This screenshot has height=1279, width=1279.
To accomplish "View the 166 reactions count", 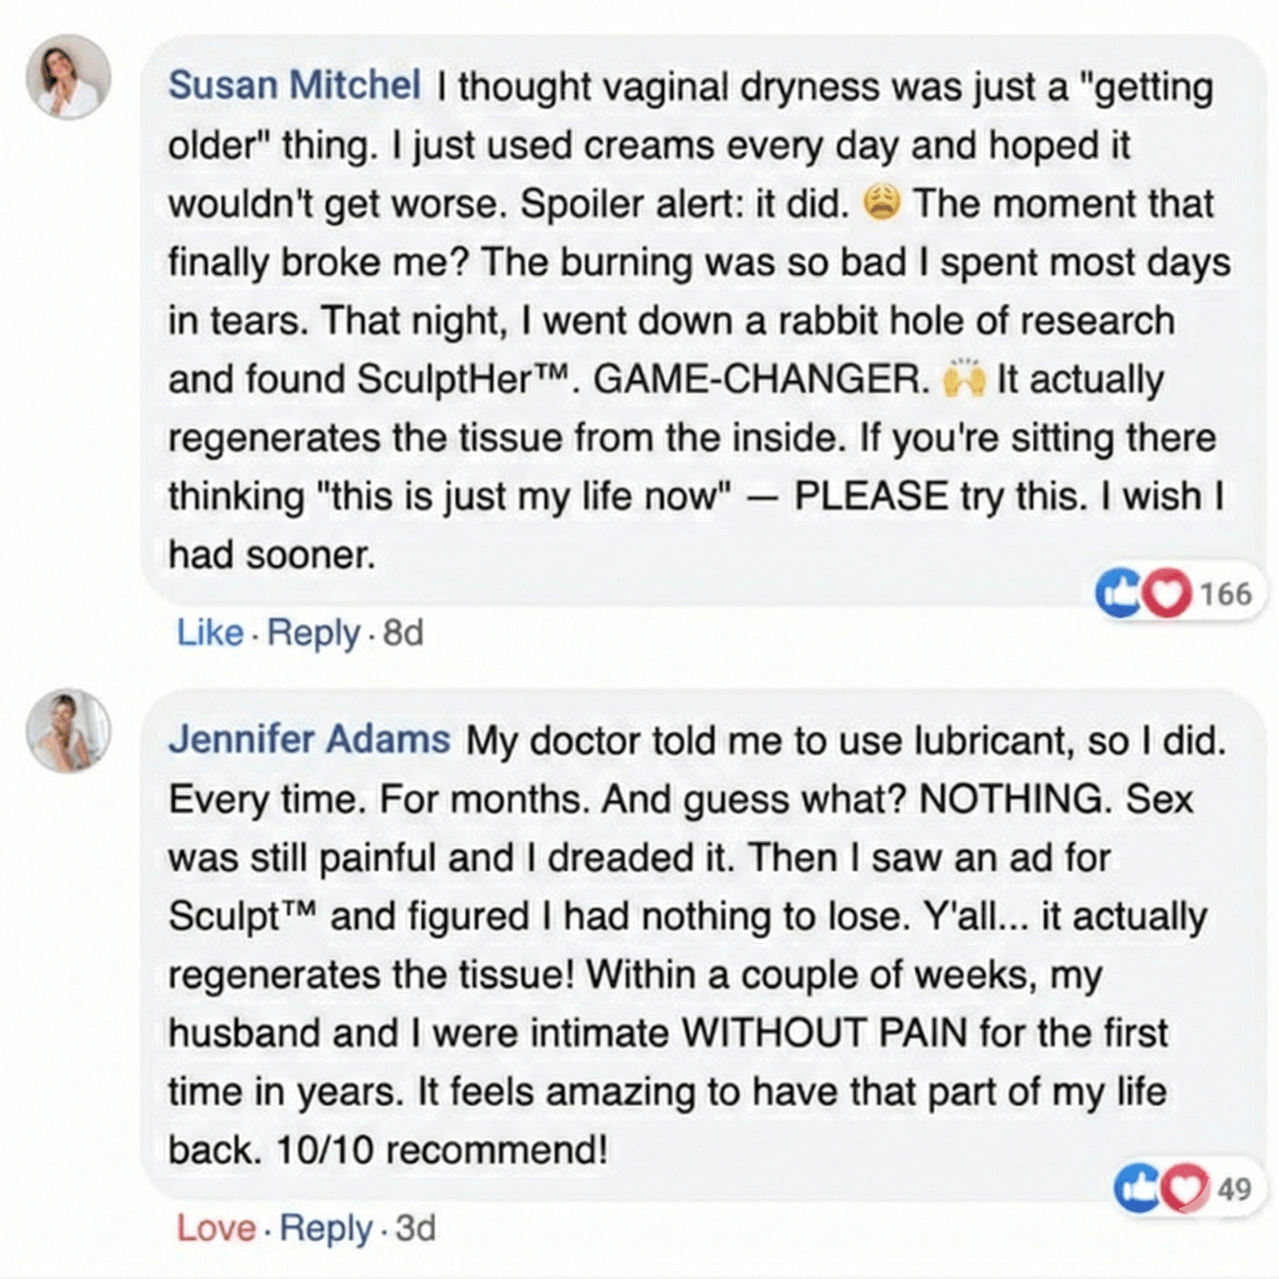I will point(1225,594).
